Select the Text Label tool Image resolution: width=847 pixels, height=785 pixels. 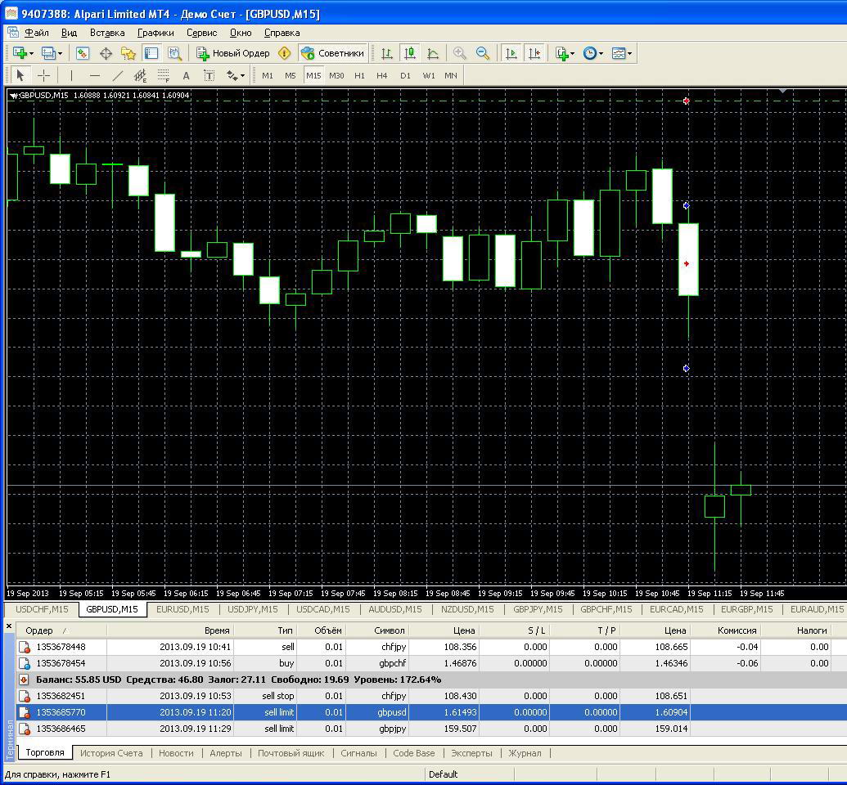pyautogui.click(x=209, y=75)
